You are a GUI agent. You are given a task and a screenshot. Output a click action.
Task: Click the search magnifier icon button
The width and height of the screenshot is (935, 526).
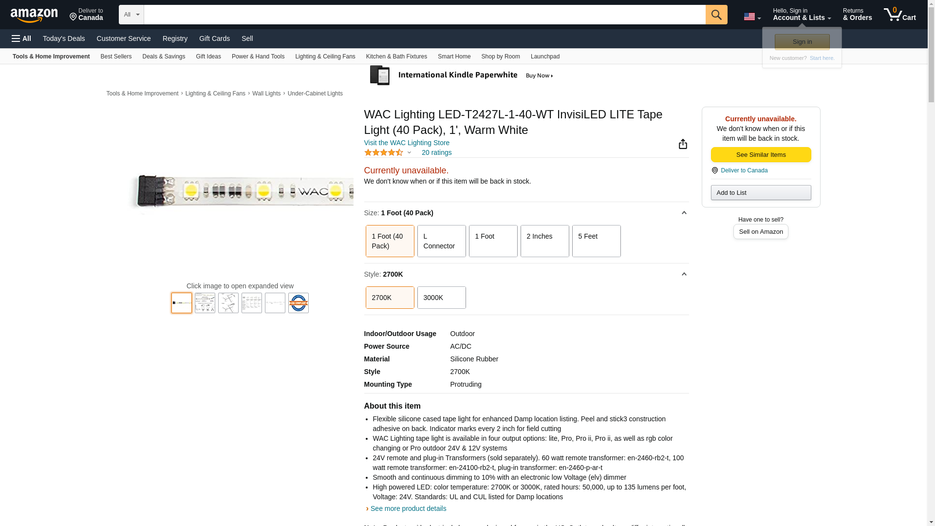click(x=716, y=15)
